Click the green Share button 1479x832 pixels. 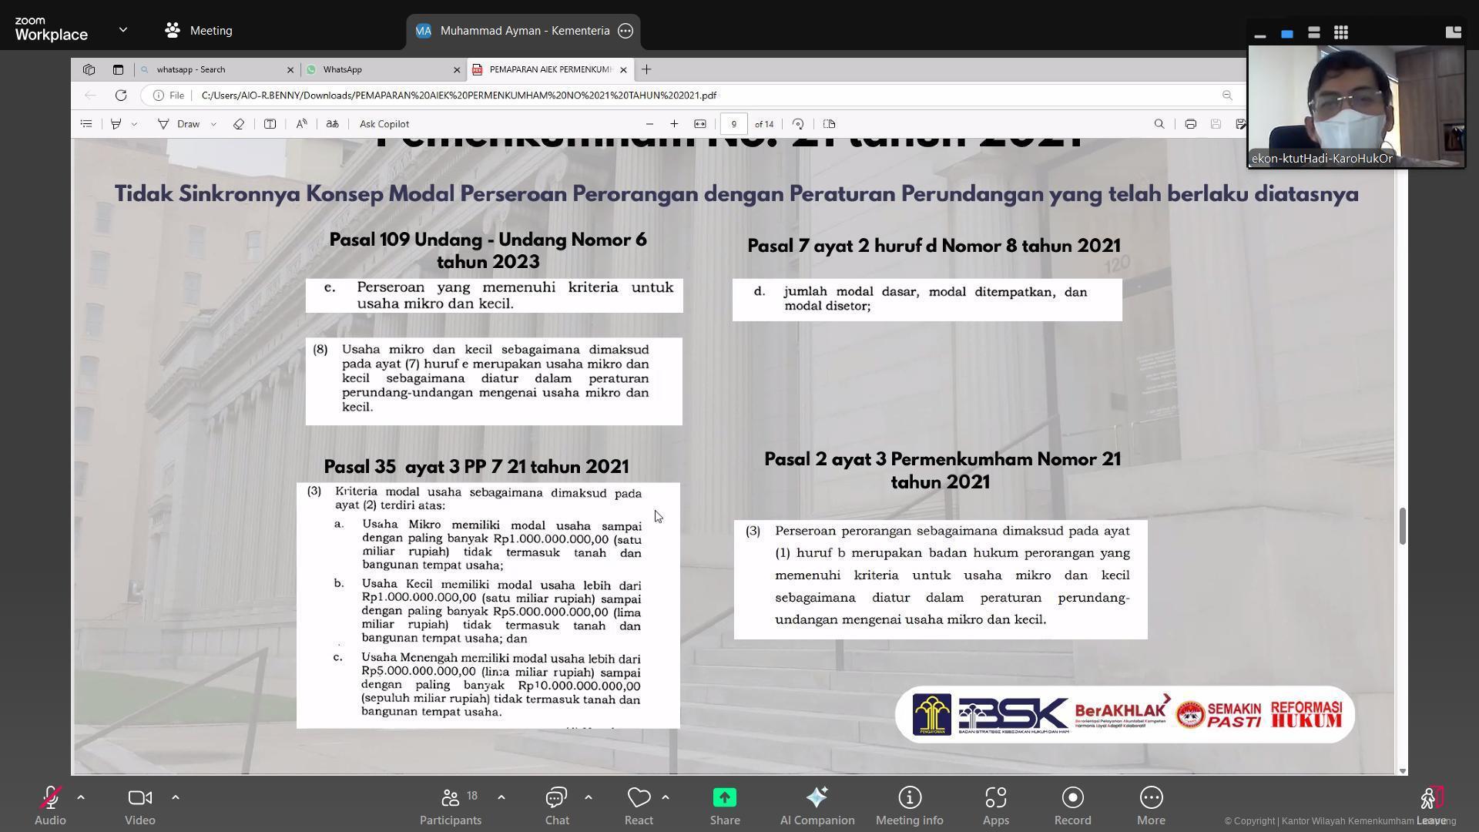click(x=724, y=805)
